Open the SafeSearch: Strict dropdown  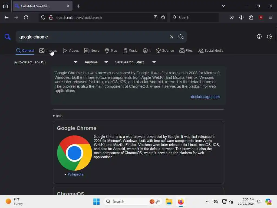135,62
